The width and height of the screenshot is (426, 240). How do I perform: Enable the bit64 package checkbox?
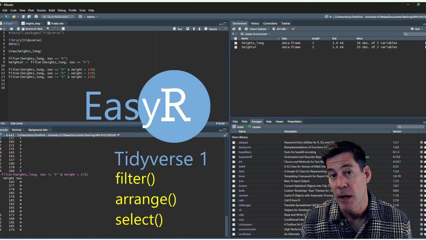tap(234, 167)
